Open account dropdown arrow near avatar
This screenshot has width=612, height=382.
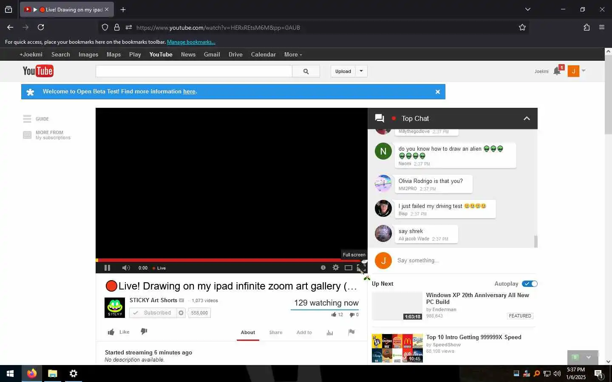click(584, 71)
